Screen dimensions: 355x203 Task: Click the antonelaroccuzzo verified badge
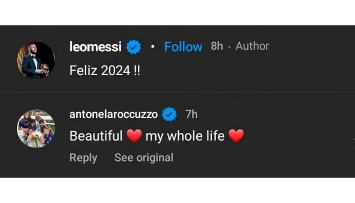pyautogui.click(x=169, y=115)
